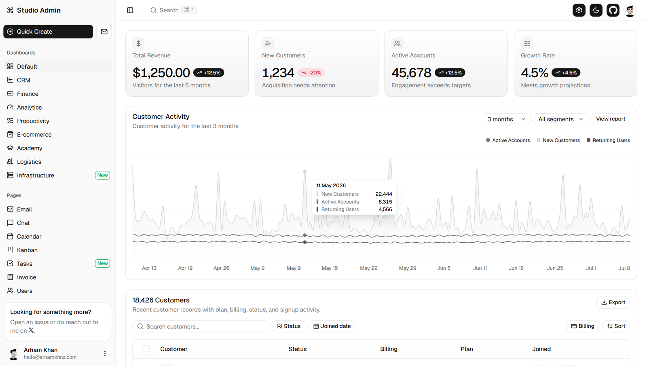Click the May 9 chart axis label
647x366 pixels.
[294, 268]
